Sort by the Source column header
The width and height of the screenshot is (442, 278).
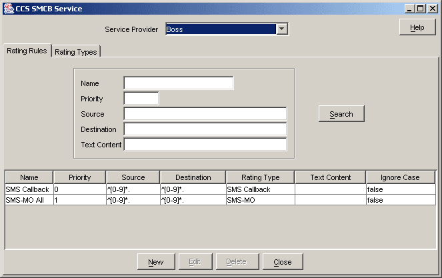(133, 177)
